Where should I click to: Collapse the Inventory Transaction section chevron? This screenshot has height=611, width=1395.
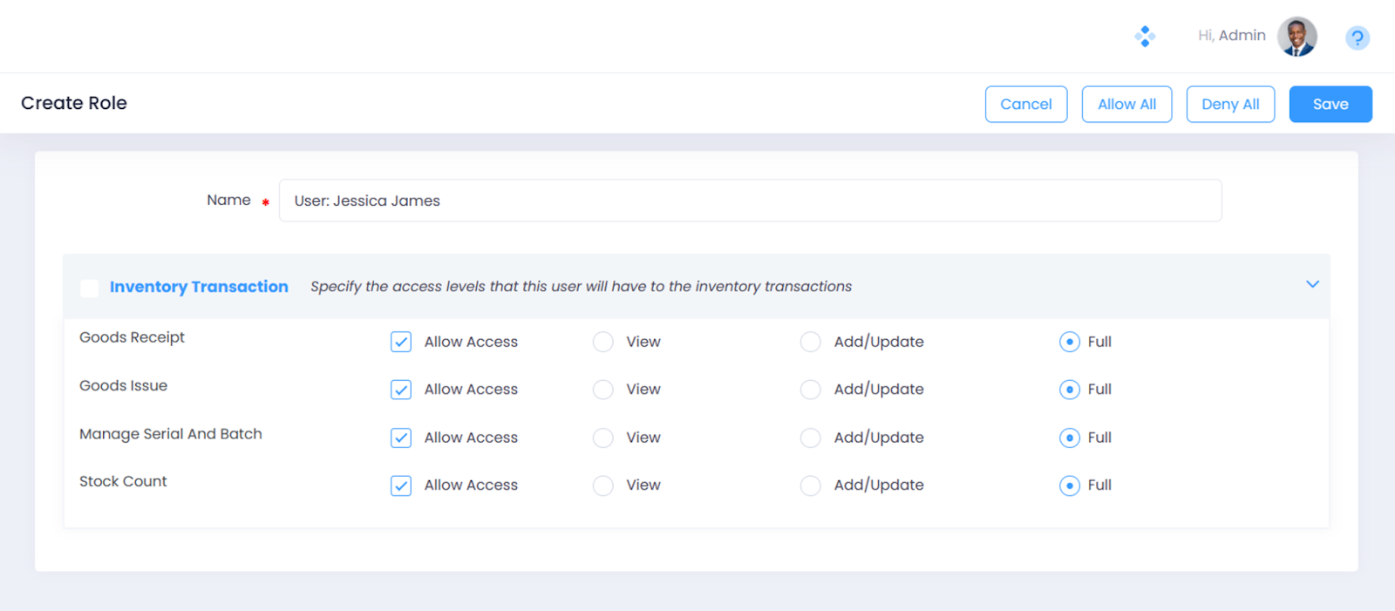pos(1312,284)
